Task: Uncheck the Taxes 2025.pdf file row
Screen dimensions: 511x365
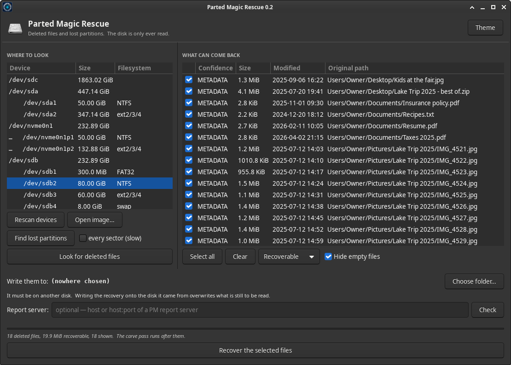Action: click(189, 137)
